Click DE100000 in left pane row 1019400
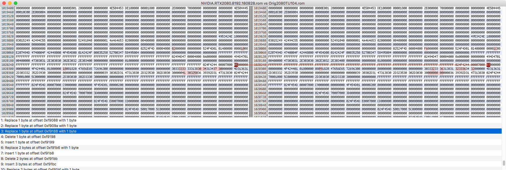The height and width of the screenshot is (170, 506). [132, 8]
